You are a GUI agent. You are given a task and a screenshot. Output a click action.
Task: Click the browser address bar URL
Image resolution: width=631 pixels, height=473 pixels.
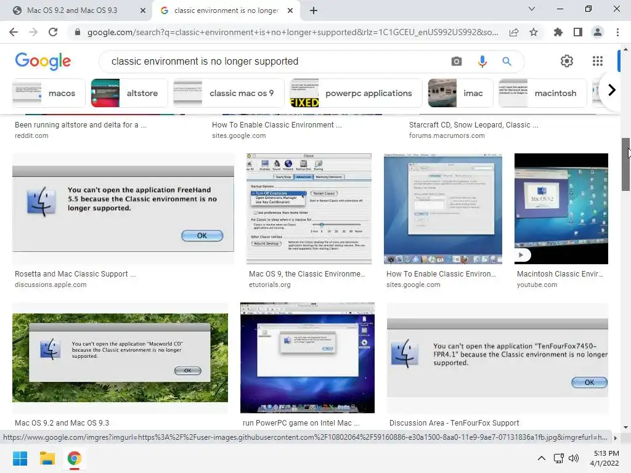pyautogui.click(x=293, y=32)
